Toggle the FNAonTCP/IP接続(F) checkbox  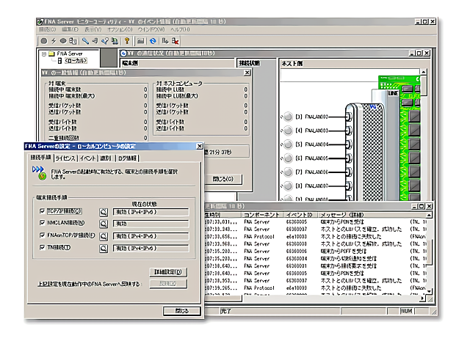(x=42, y=235)
